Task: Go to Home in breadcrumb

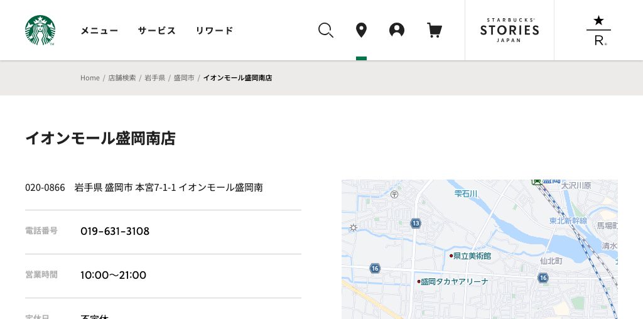Action: pyautogui.click(x=90, y=78)
